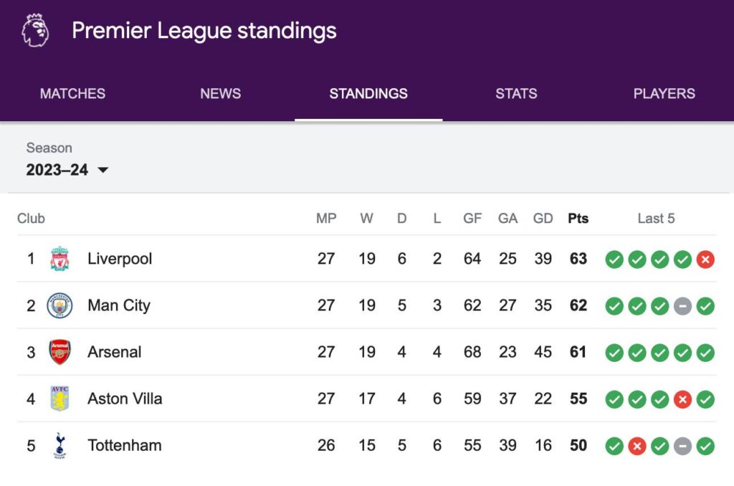Click the Tottenham club crest

[x=59, y=445]
